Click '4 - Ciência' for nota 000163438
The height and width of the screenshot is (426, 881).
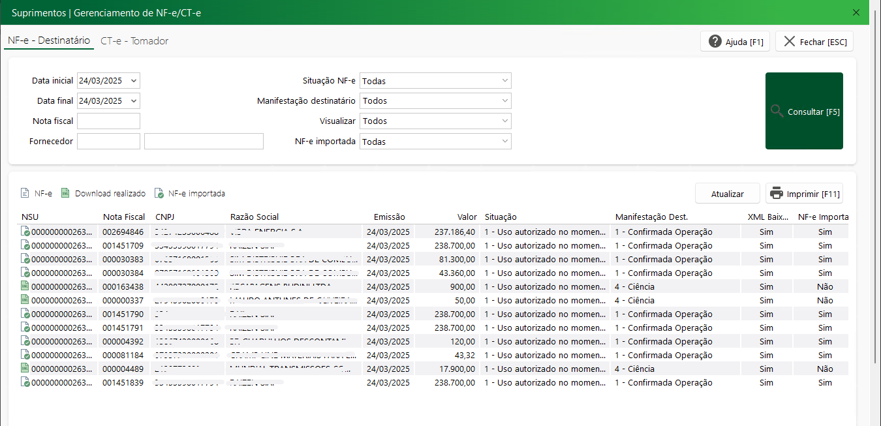[634, 286]
